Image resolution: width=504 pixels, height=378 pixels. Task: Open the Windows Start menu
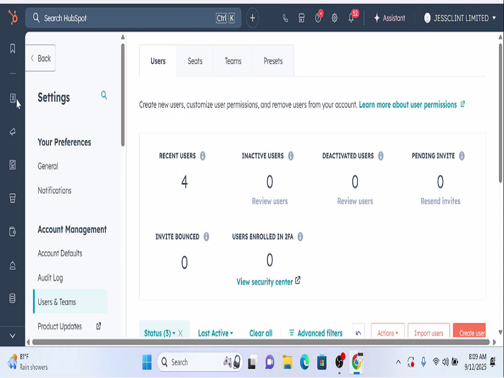point(147,362)
